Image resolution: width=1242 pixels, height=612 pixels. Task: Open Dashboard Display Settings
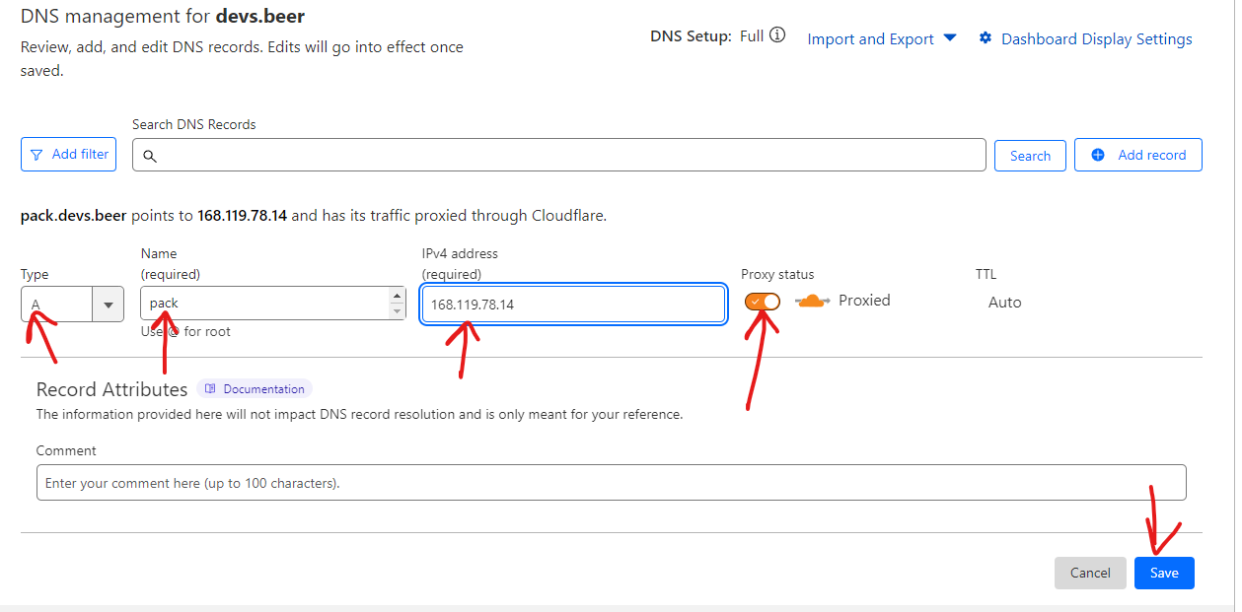(1096, 39)
